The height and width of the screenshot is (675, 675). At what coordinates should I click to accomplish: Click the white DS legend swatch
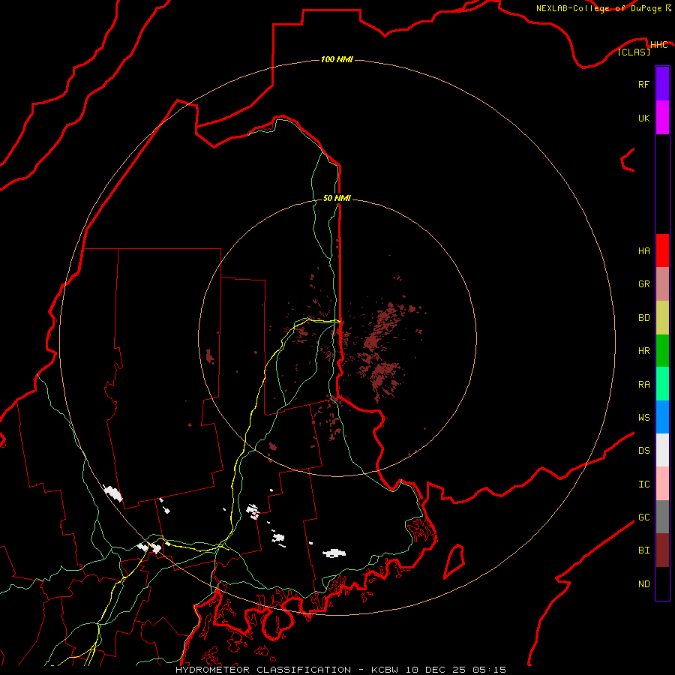pos(662,450)
